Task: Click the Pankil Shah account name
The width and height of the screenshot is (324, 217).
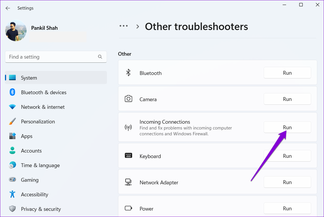Action: pyautogui.click(x=44, y=28)
